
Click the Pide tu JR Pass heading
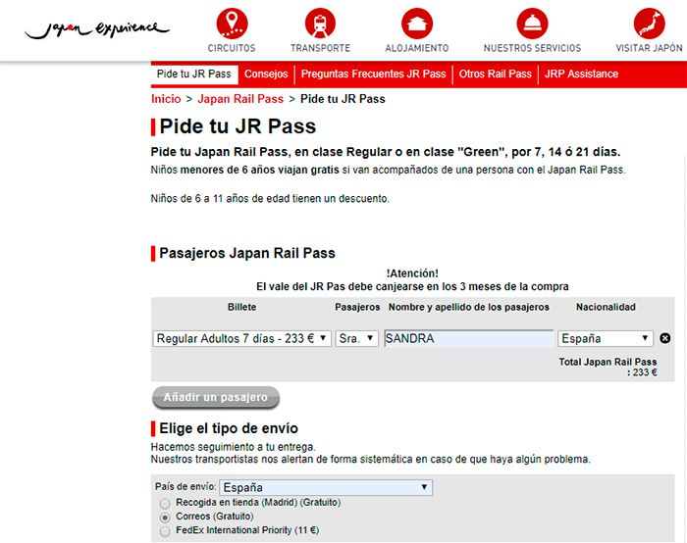coord(238,126)
